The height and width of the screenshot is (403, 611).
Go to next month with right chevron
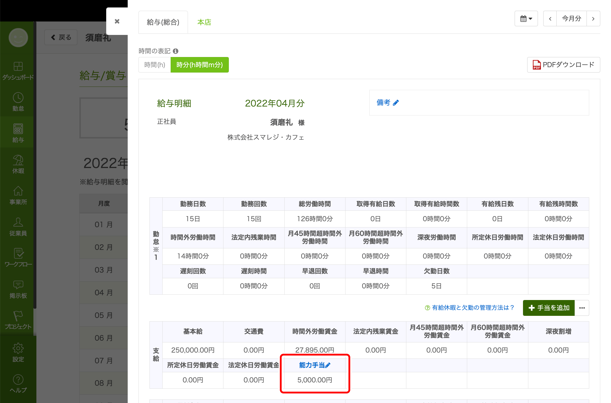[593, 19]
